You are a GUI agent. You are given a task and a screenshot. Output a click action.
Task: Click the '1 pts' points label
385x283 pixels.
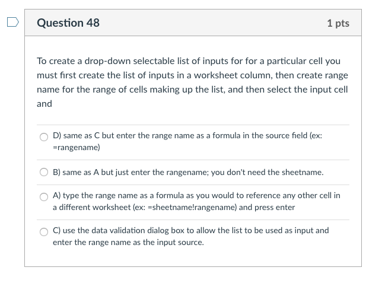(x=338, y=23)
